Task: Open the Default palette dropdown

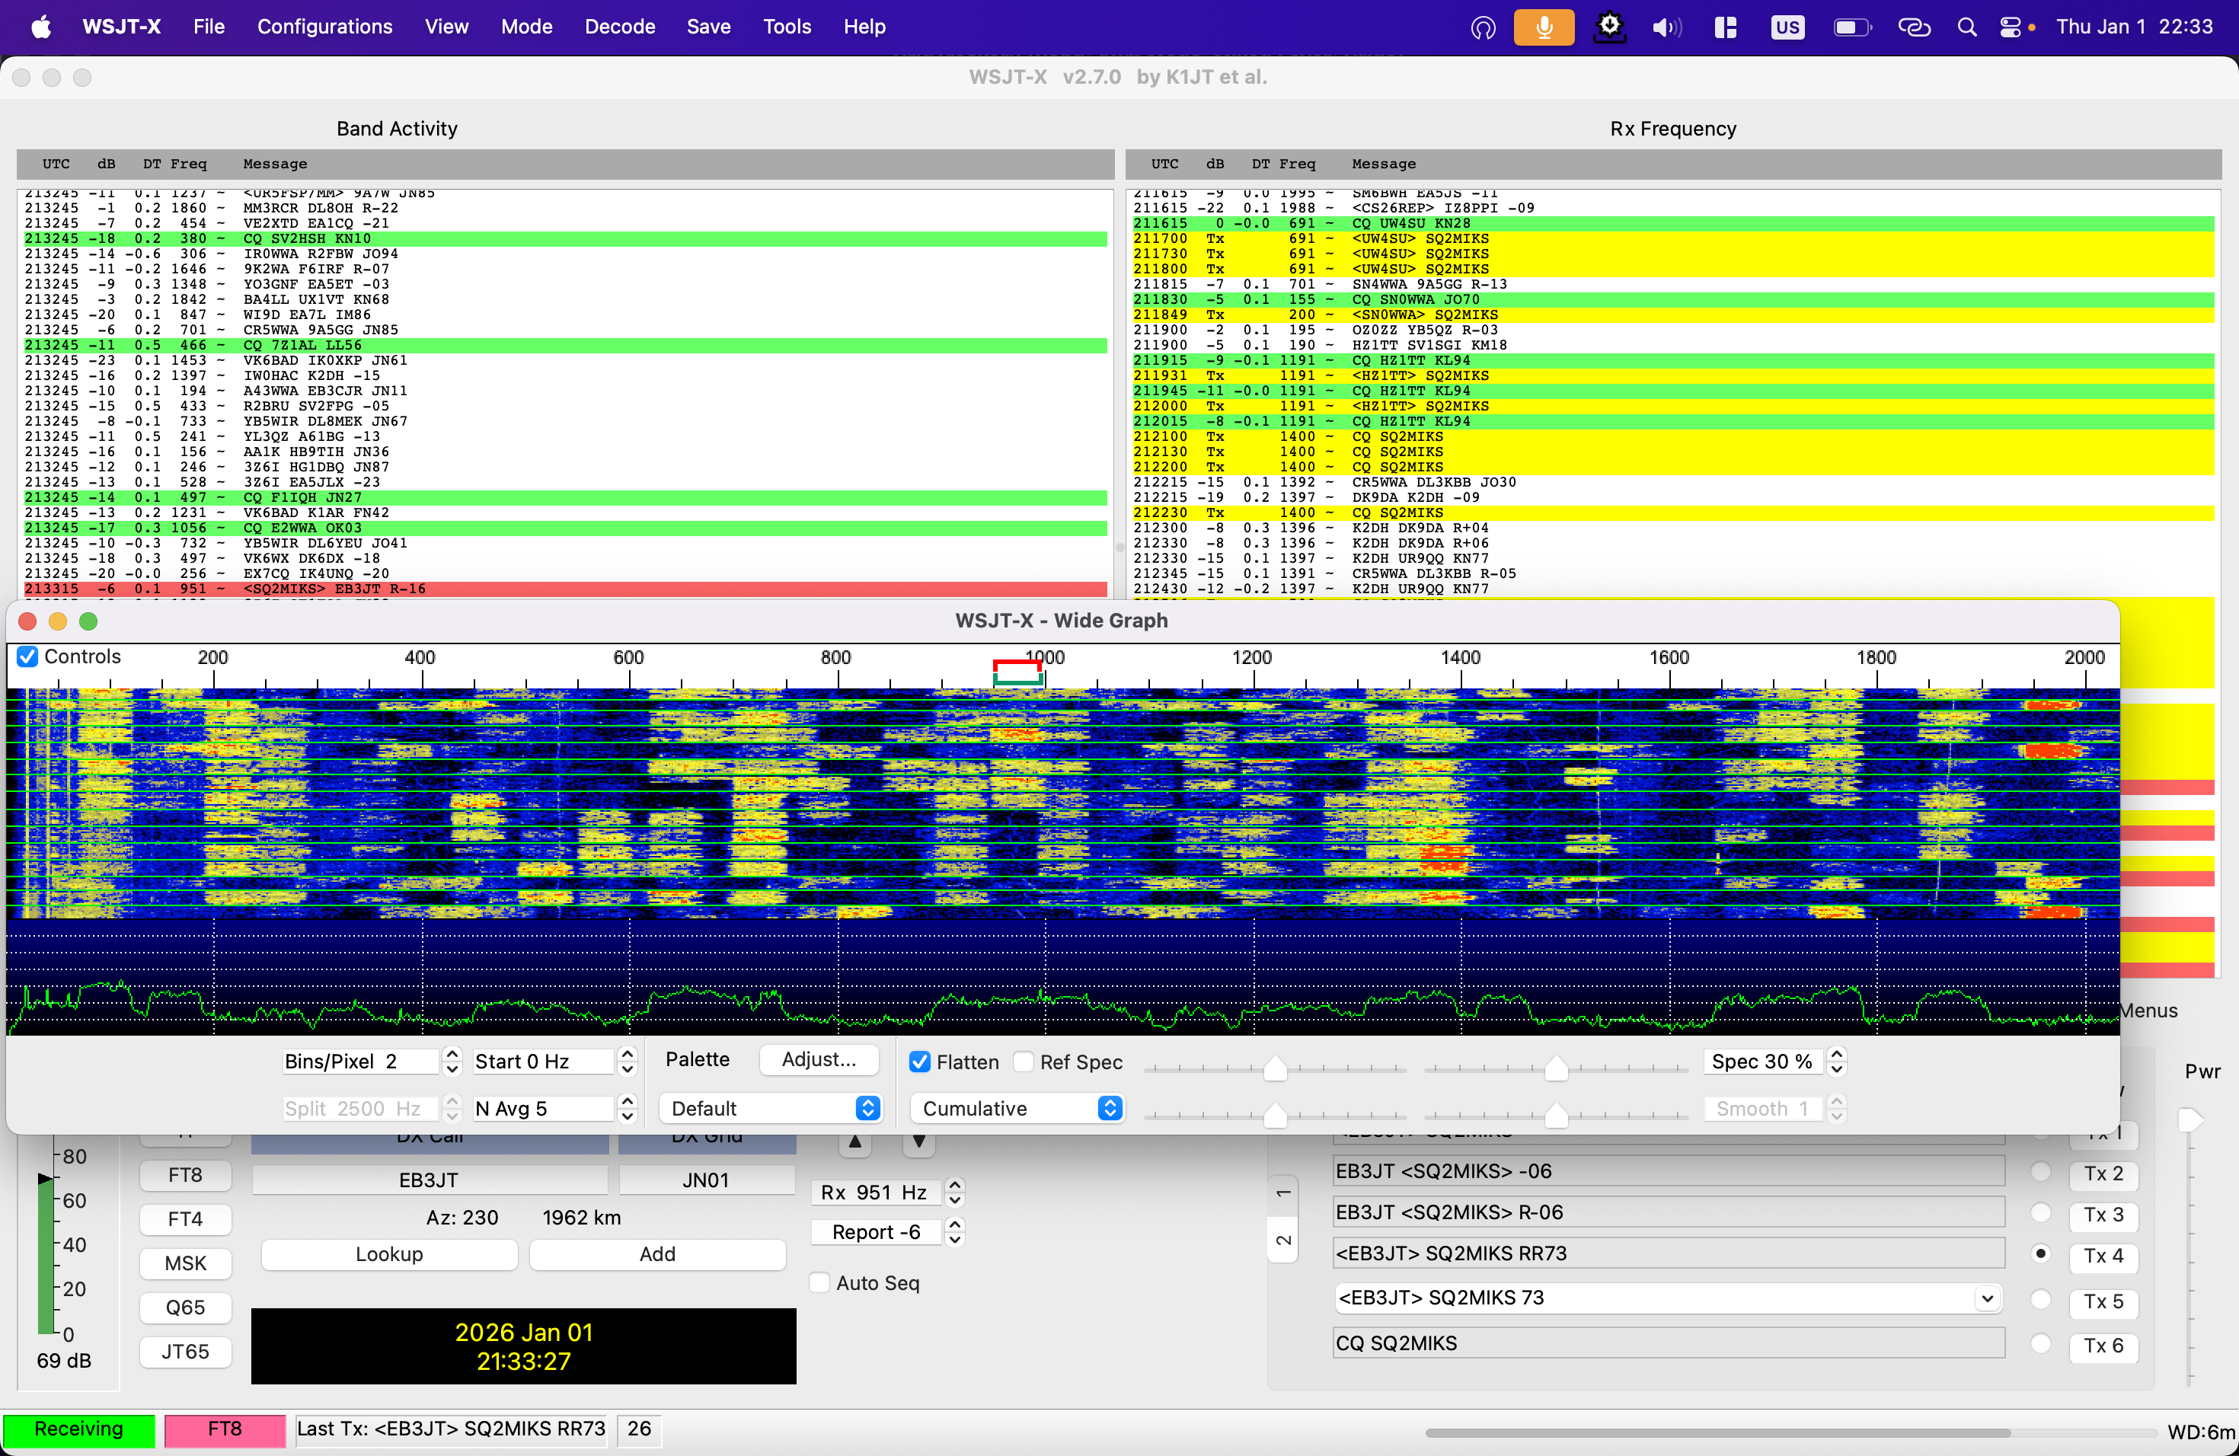Action: [x=769, y=1108]
